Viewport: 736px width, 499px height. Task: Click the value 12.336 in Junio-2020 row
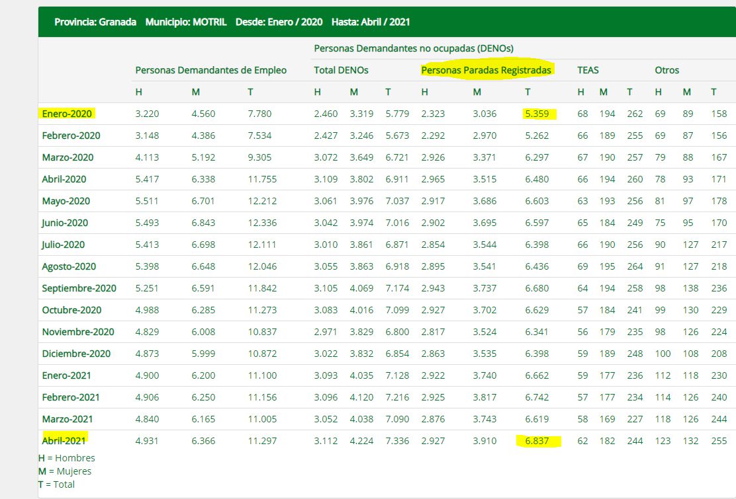(261, 223)
